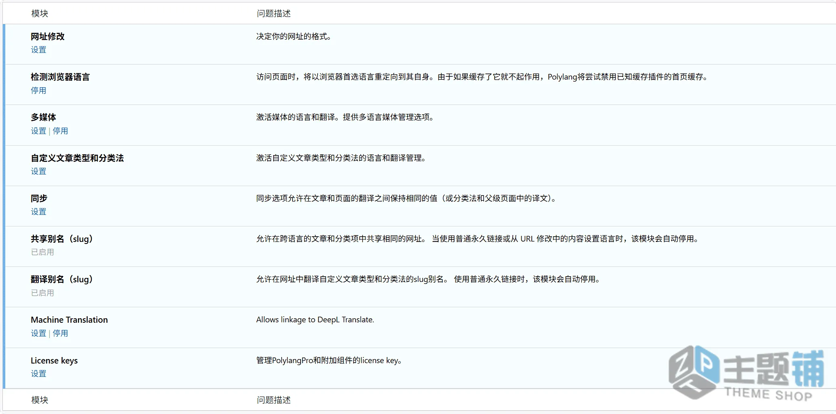Select the 翻译别名（slug）module title
This screenshot has height=414, width=836.
pos(62,279)
